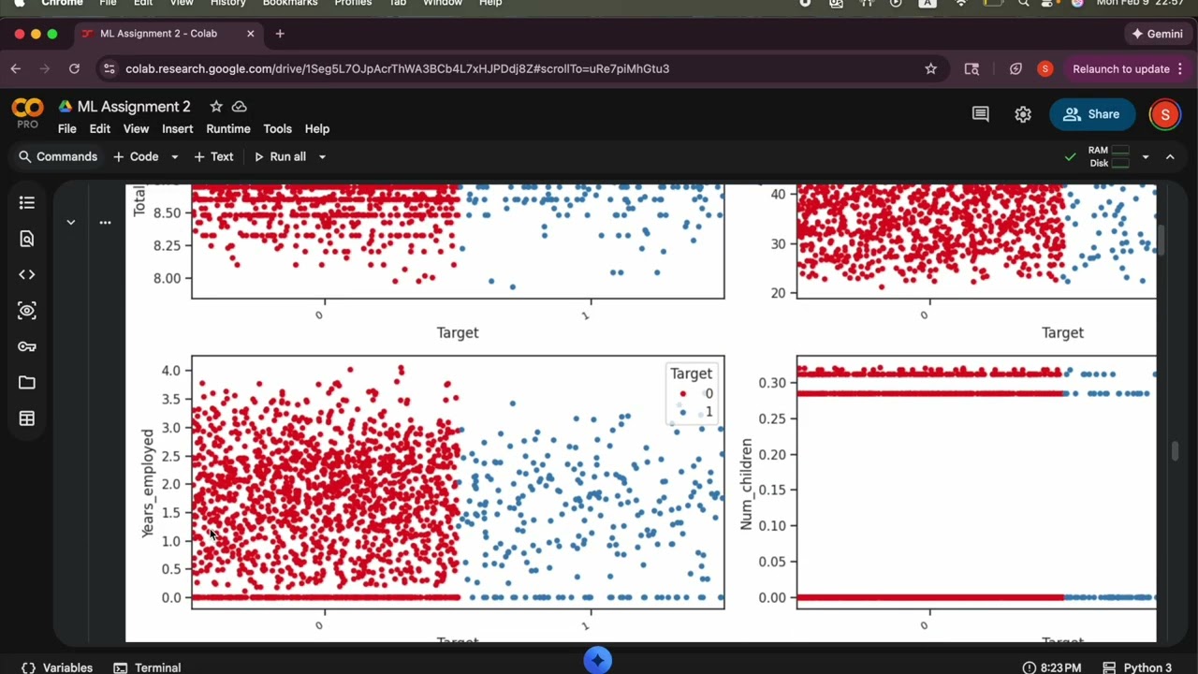Reload the page with browser refresh icon
Image resolution: width=1198 pixels, height=674 pixels.
coord(74,68)
